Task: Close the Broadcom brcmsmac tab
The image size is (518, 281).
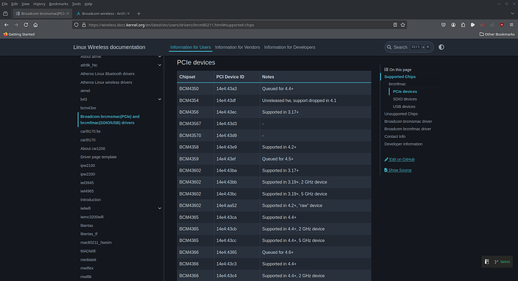Action: click(x=68, y=13)
